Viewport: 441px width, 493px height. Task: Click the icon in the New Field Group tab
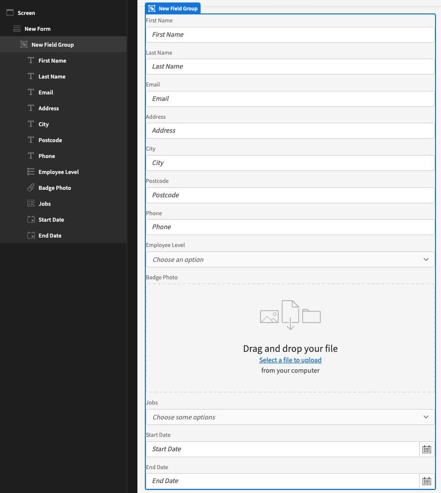152,8
